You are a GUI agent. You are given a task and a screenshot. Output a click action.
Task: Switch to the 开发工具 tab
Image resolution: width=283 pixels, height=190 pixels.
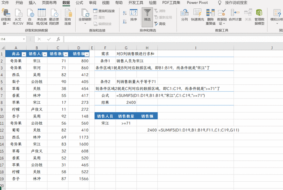pos(136,3)
